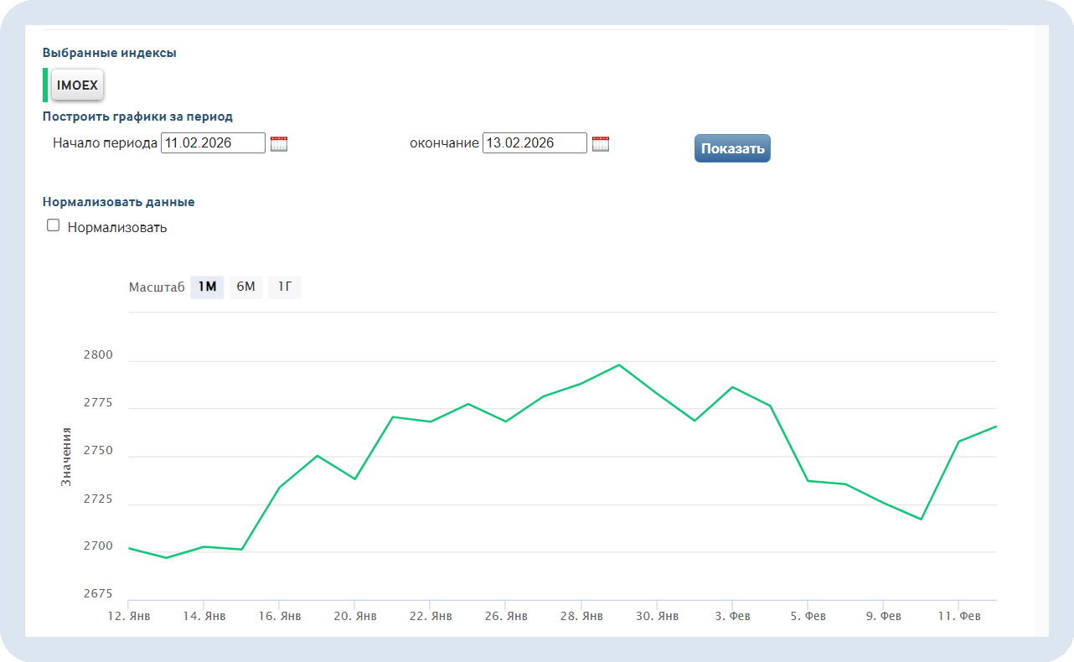Click chart line peak near 29 Янв
This screenshot has width=1074, height=662.
point(619,365)
